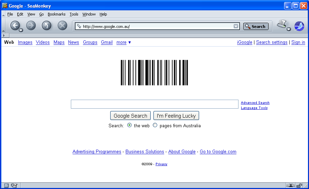Open the Go menu
The width and height of the screenshot is (309, 189).
41,14
